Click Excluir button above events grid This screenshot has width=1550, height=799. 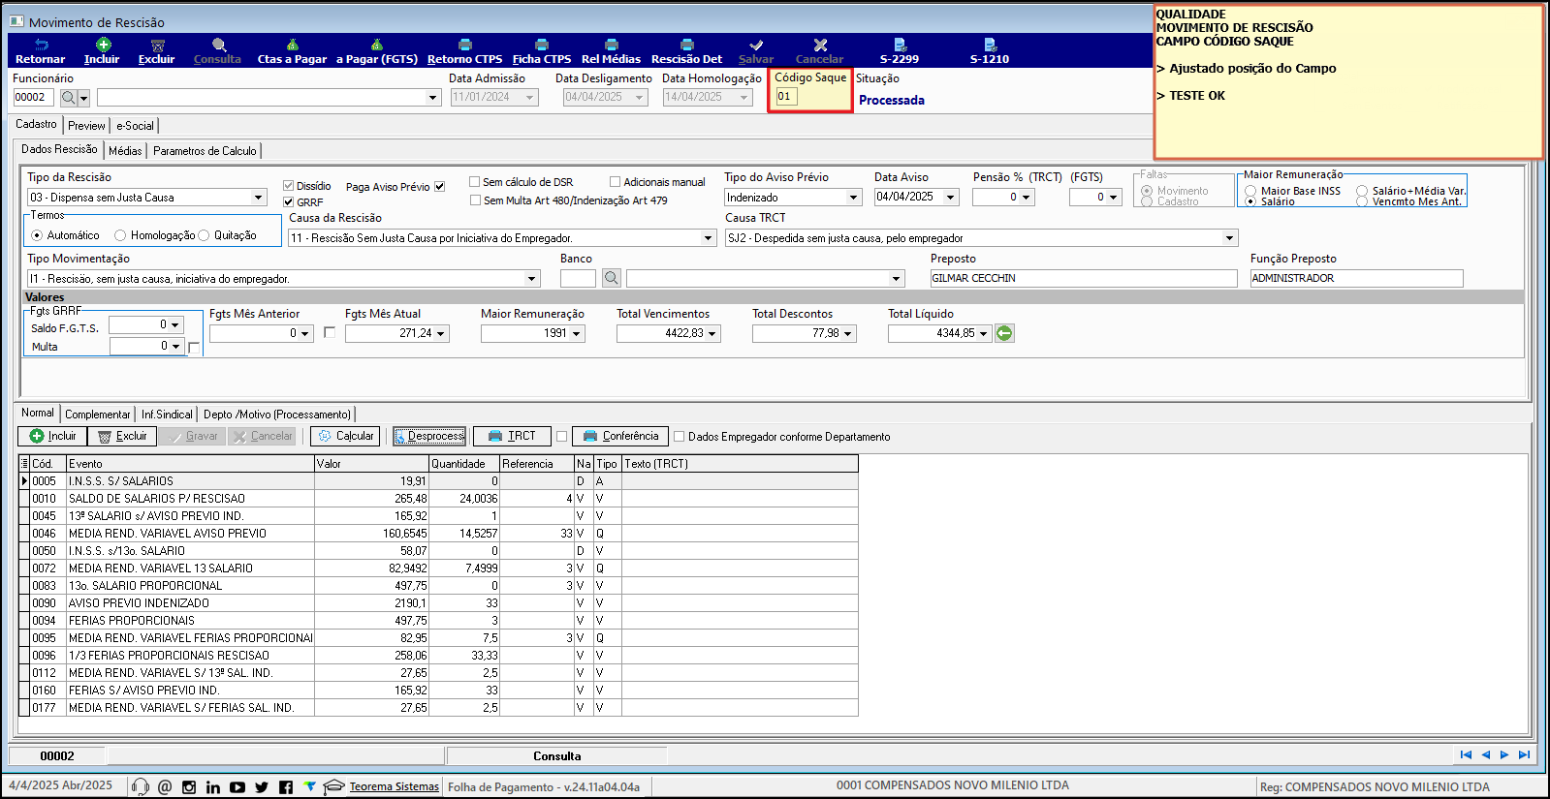pyautogui.click(x=122, y=437)
